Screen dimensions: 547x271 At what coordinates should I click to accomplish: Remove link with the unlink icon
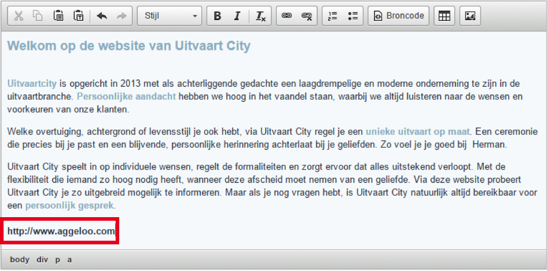tap(307, 16)
